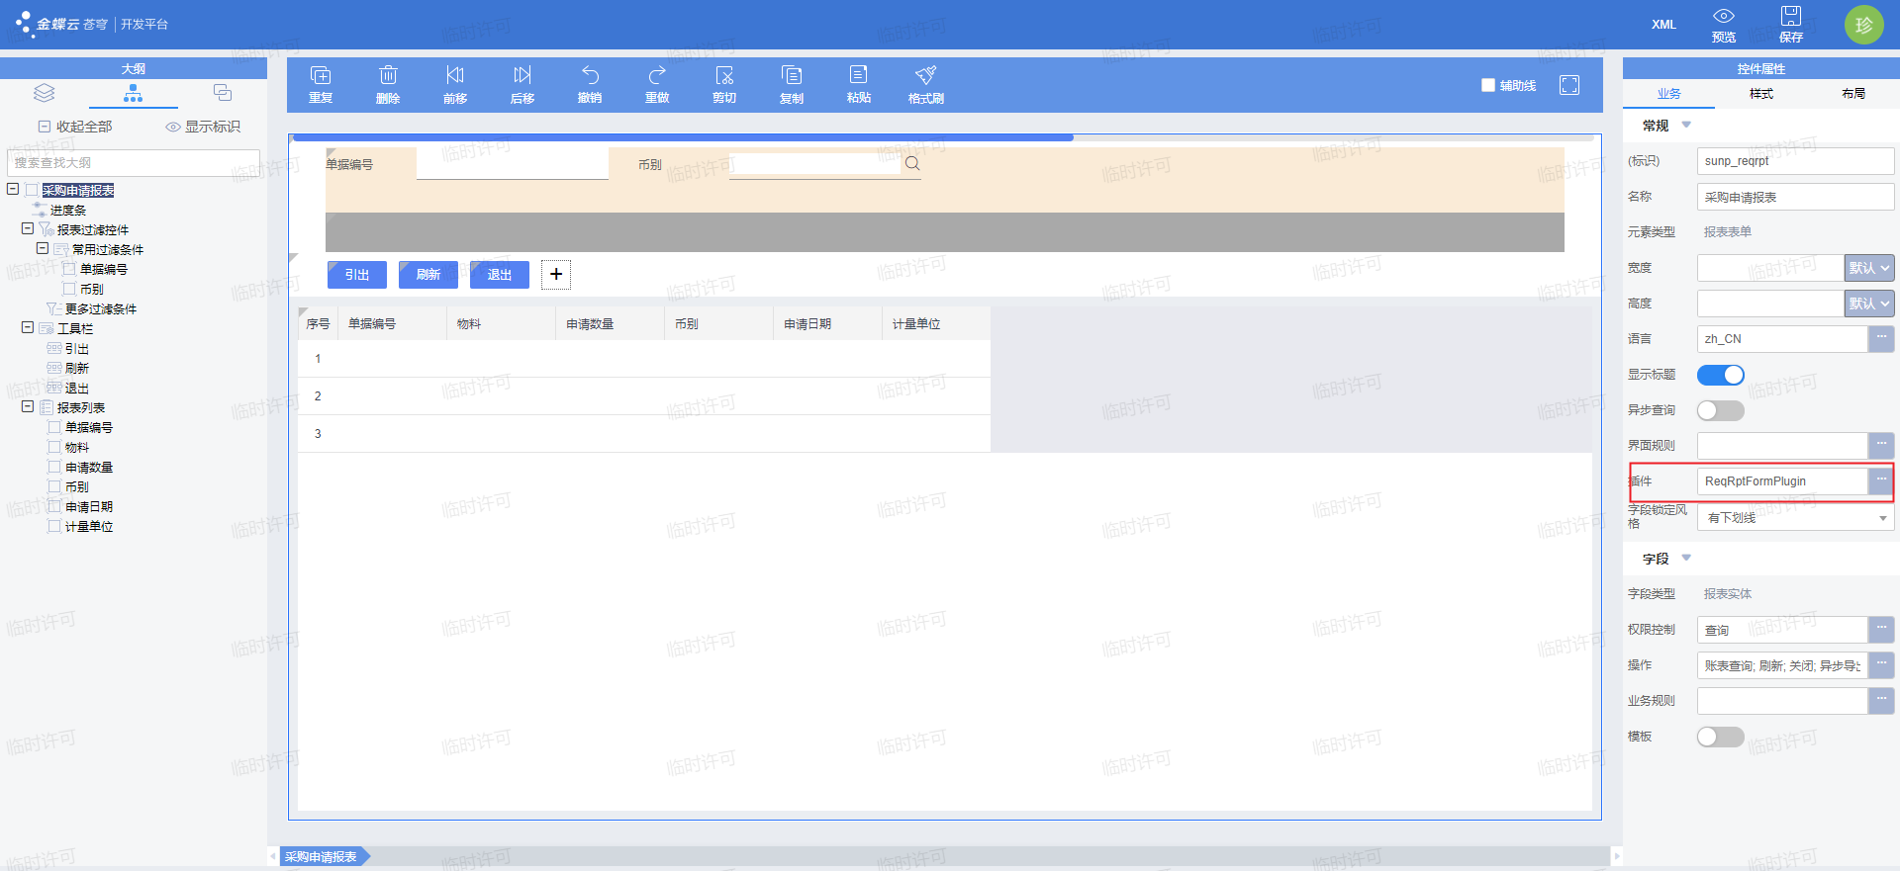Click the 粘贴 paste icon
The image size is (1900, 871).
click(859, 76)
